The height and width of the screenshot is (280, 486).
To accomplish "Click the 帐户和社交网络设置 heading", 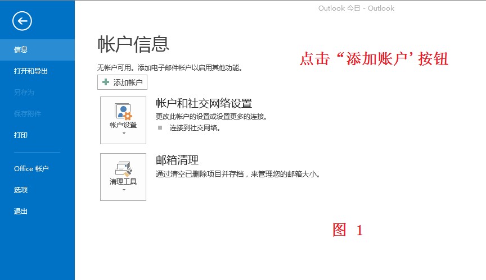I will (x=204, y=103).
